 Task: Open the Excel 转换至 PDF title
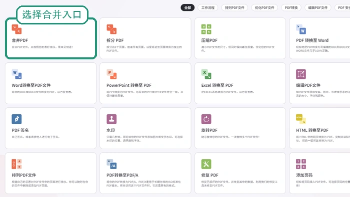tap(217, 85)
